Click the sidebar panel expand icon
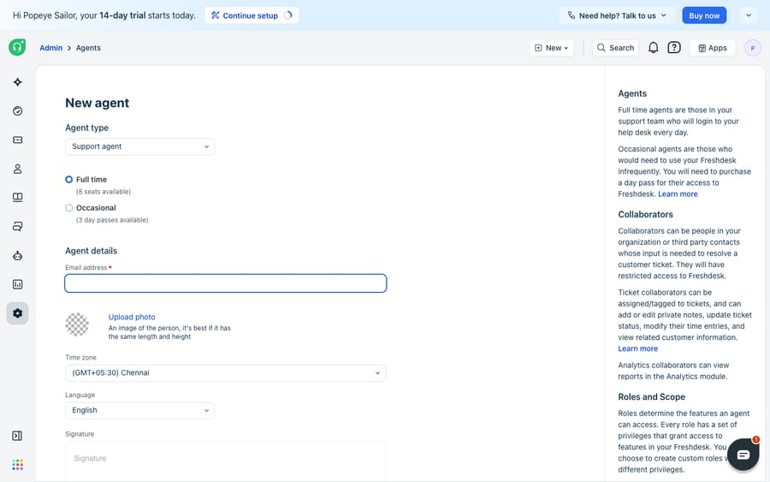Screen dimensions: 770x482 17,436
